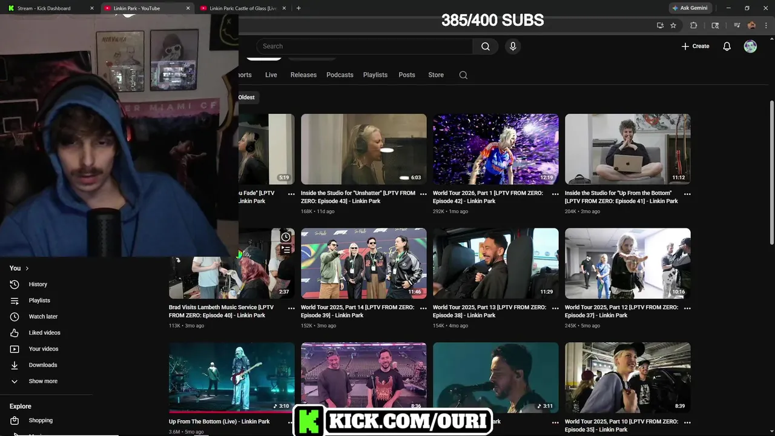The image size is (775, 436).
Task: Click Ask Gemini button
Action: 690,8
